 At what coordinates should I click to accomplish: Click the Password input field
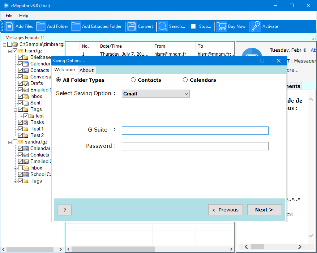[x=195, y=146]
